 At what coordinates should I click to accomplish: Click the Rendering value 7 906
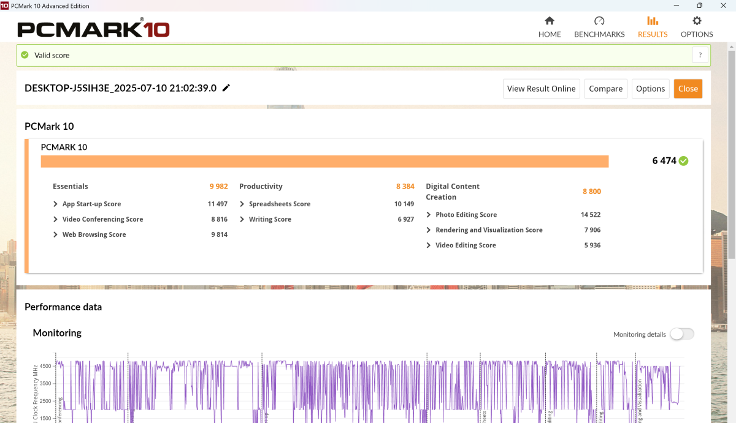click(592, 230)
